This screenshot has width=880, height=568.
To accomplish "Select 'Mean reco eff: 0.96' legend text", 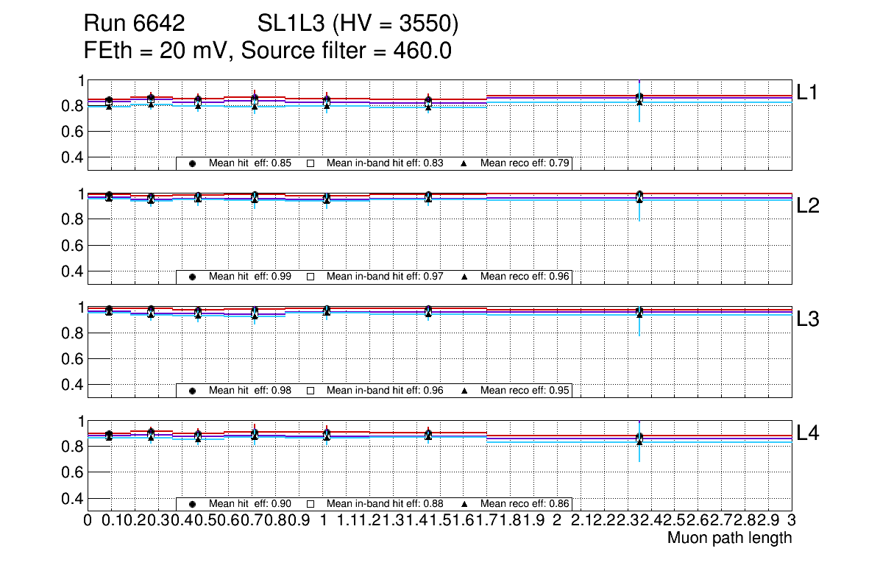I will click(525, 277).
